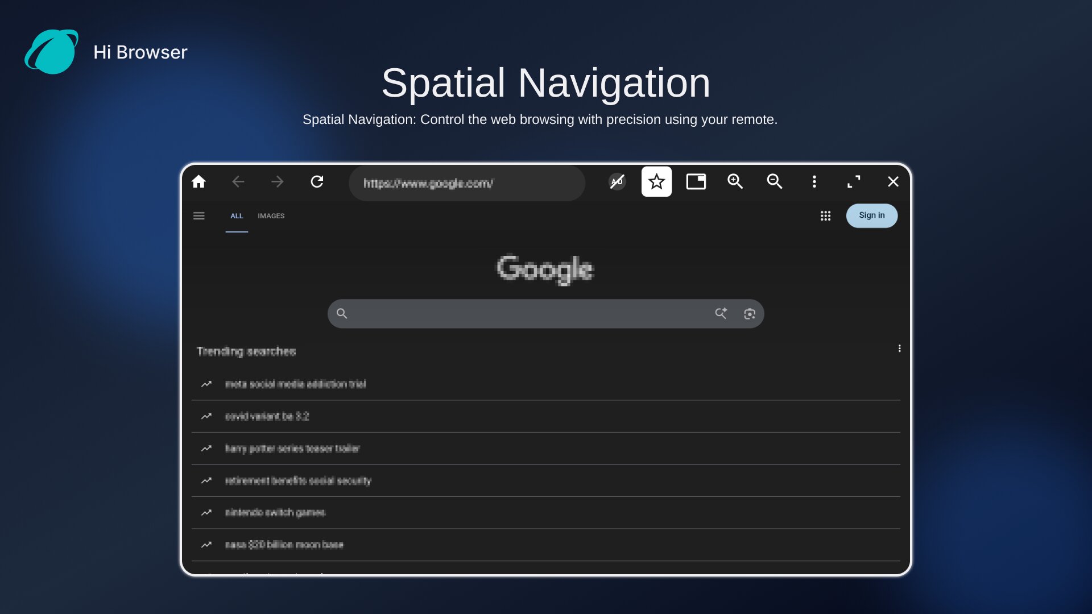The image size is (1092, 614).
Task: Open the Google apps grid
Action: [x=825, y=216]
